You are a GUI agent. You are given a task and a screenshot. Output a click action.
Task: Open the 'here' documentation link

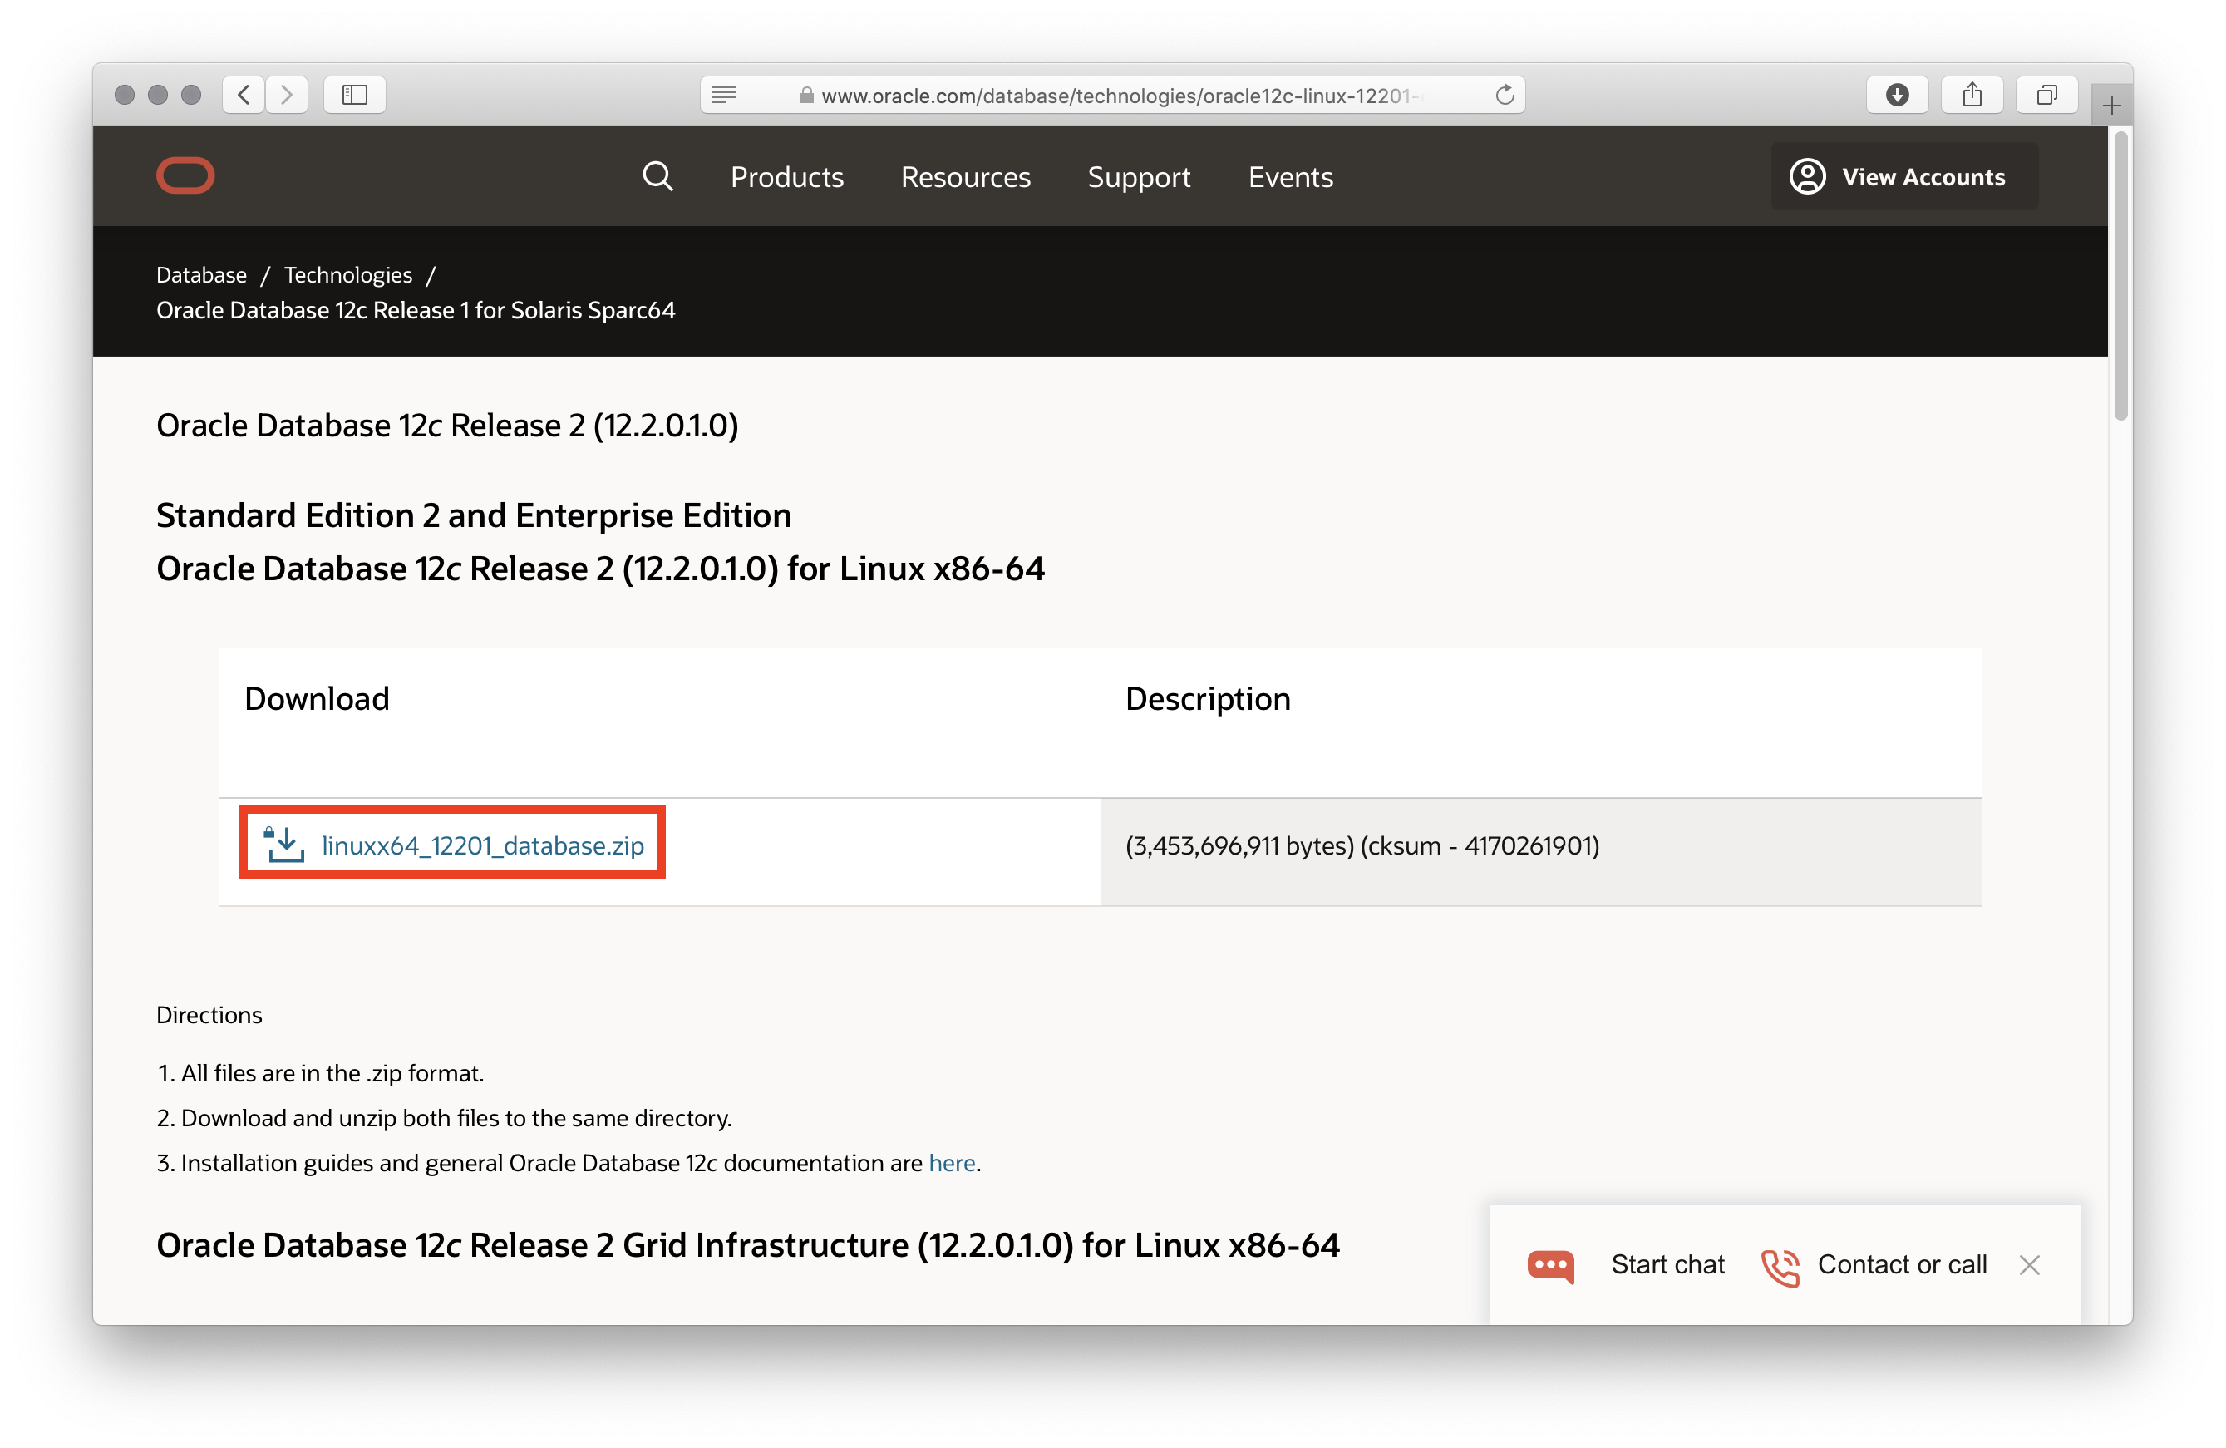tap(951, 1163)
